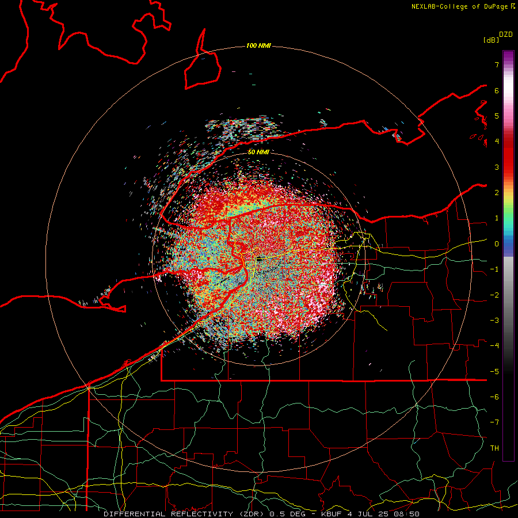Click the 4 value on color scale
Image resolution: width=518 pixels, height=518 pixels.
tap(497, 142)
